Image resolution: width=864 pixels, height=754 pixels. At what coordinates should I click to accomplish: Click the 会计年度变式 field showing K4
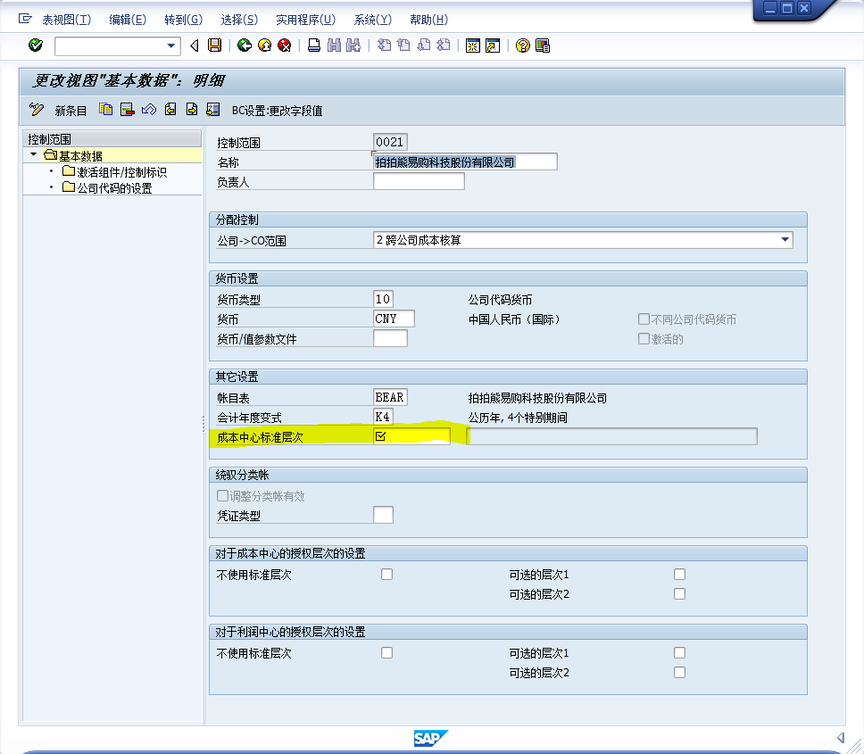point(383,417)
